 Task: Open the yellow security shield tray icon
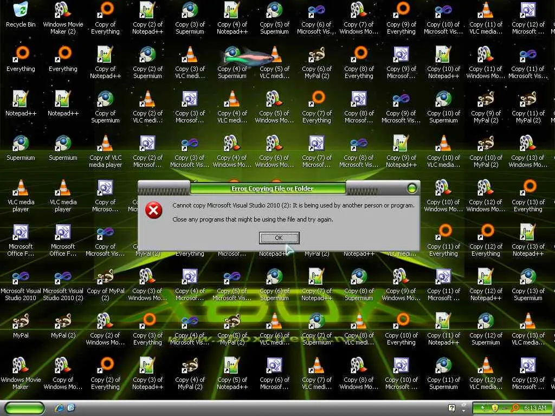tap(495, 408)
